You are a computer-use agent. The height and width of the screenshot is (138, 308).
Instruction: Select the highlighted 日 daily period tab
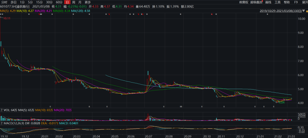(x=67, y=2)
